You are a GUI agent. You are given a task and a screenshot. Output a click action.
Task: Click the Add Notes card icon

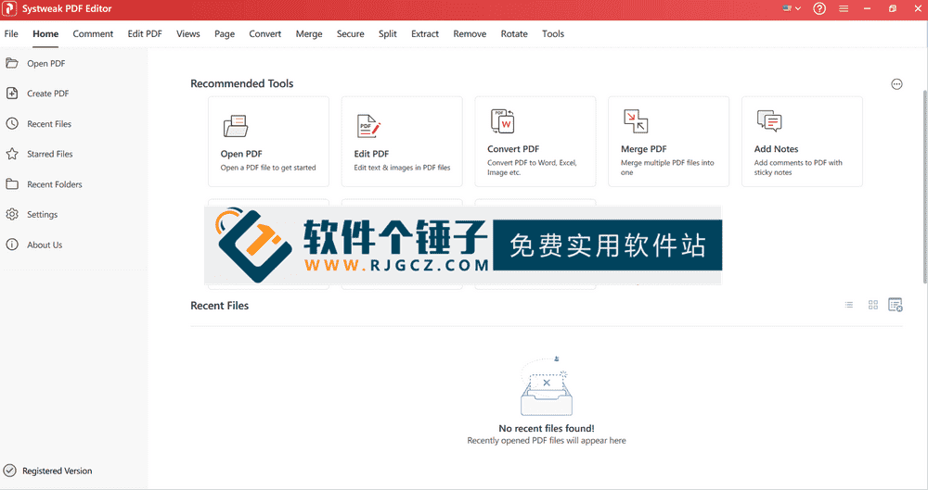pos(768,120)
